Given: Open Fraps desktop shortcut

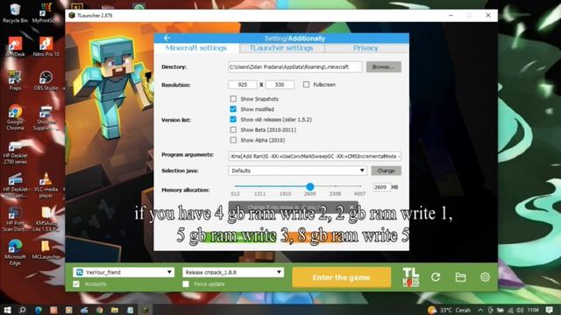Looking at the screenshot, I should 15,80.
